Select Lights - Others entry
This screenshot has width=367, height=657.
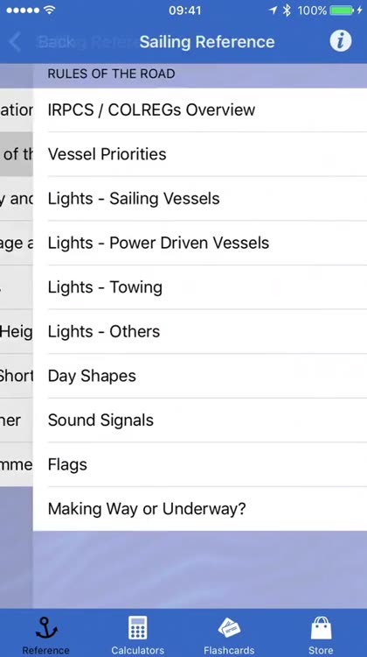pos(200,332)
